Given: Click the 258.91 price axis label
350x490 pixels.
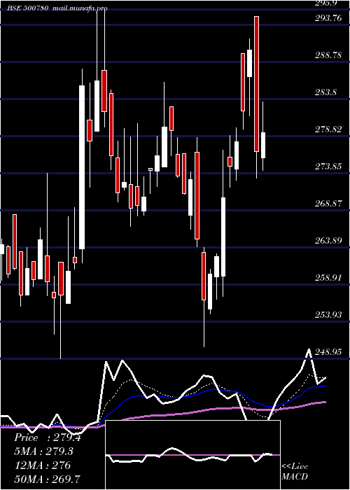Looking at the screenshot, I should [x=328, y=277].
